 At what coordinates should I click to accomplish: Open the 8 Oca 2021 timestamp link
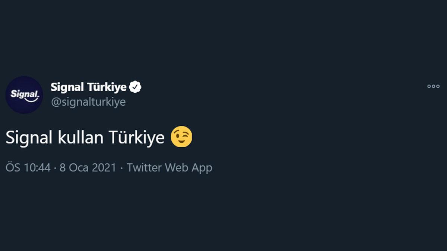pos(87,167)
